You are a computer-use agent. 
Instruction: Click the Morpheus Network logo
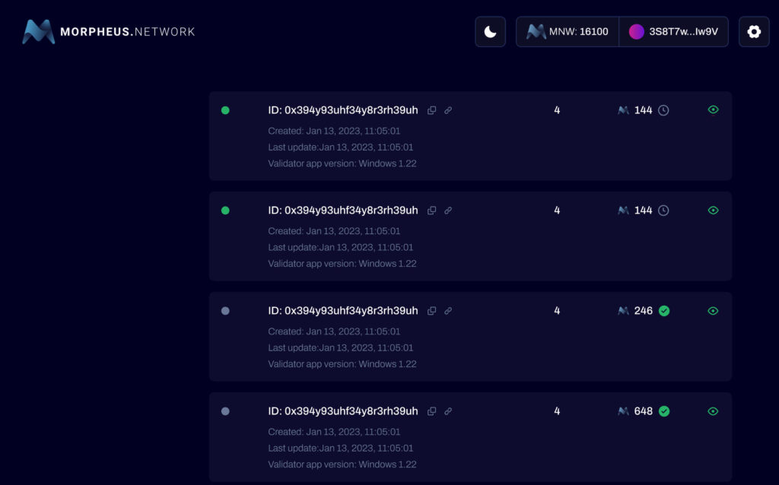coord(107,32)
